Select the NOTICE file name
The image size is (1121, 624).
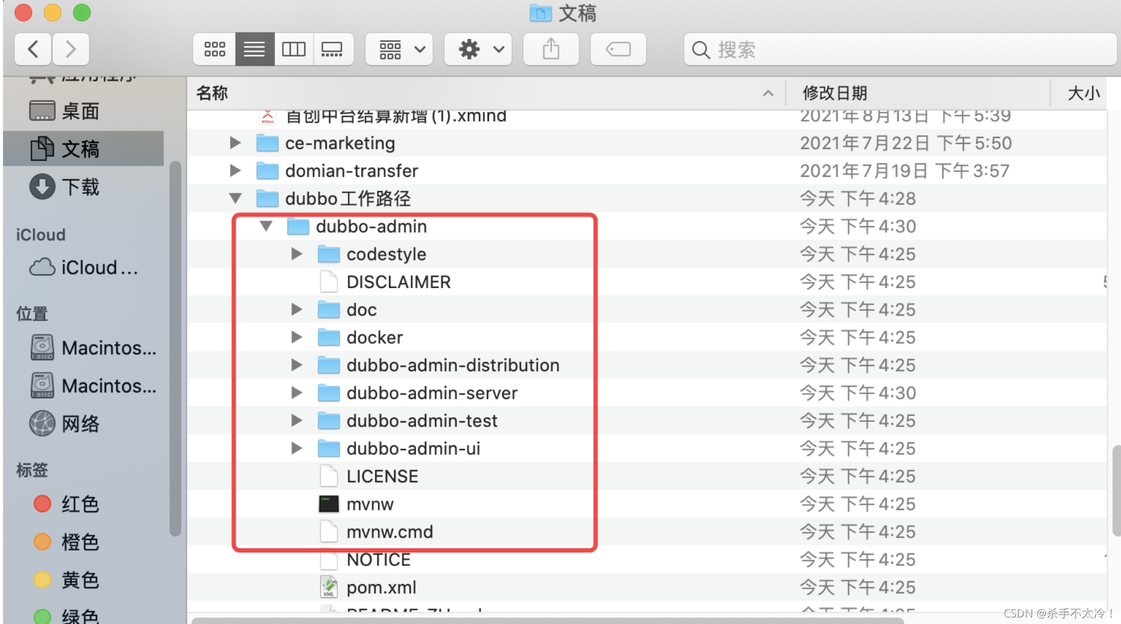378,559
